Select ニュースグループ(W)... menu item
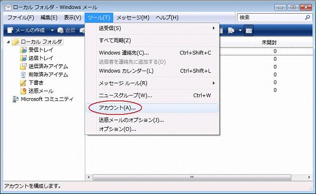This screenshot has width=316, height=194. click(152, 95)
